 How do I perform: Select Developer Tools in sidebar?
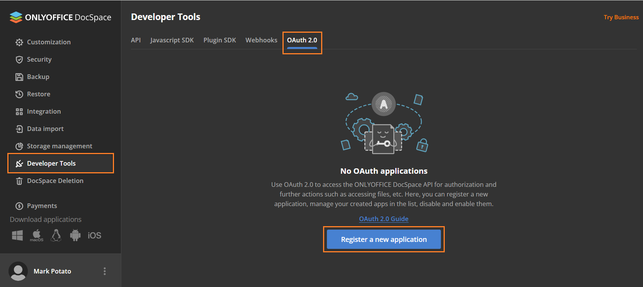coord(61,163)
